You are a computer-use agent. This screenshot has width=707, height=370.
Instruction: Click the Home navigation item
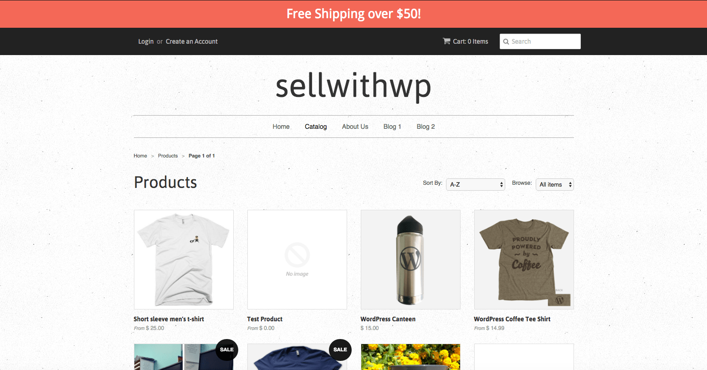[x=281, y=127]
